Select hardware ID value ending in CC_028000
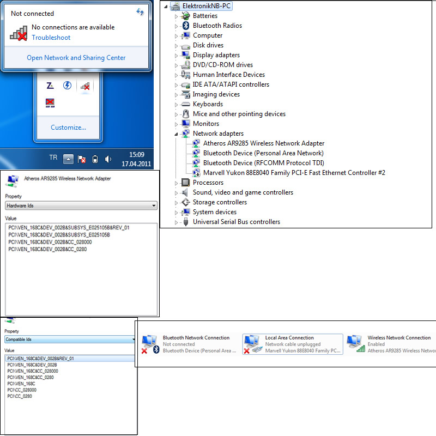This screenshot has width=436, height=436. click(x=50, y=242)
